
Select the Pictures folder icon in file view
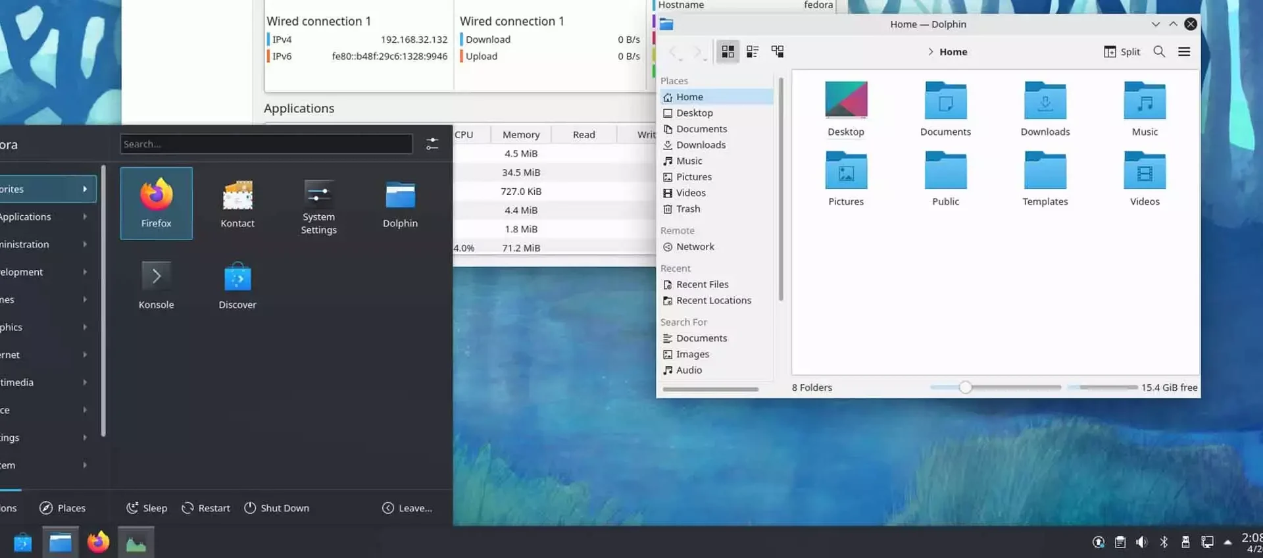coord(846,170)
